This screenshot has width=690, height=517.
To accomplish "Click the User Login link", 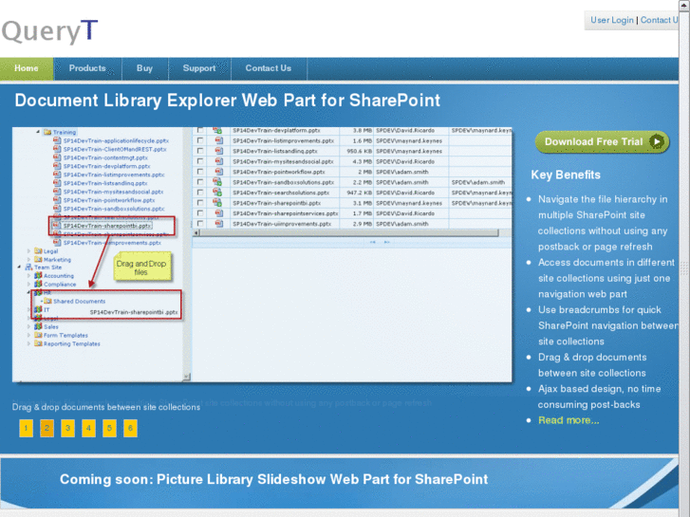I will tap(611, 20).
